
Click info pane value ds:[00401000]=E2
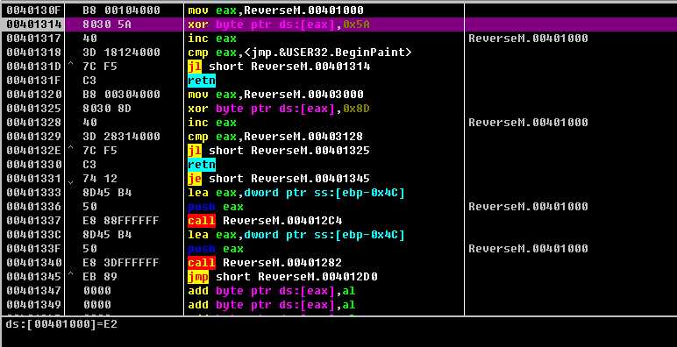tap(61, 324)
